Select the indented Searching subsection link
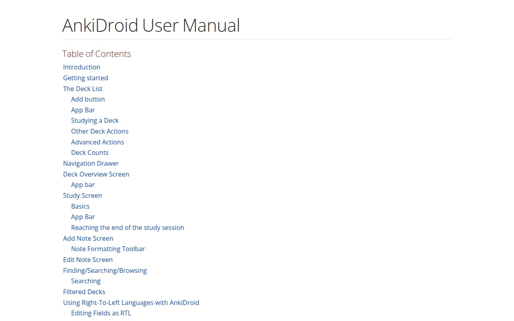The width and height of the screenshot is (514, 321). click(x=86, y=281)
